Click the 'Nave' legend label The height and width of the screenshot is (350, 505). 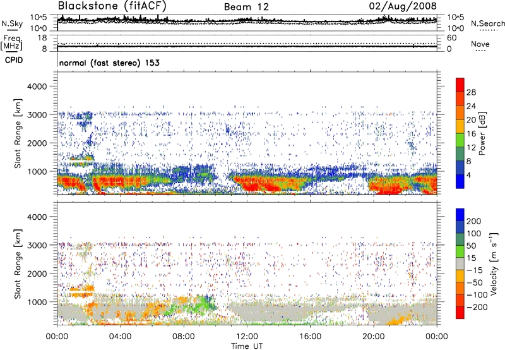point(480,44)
